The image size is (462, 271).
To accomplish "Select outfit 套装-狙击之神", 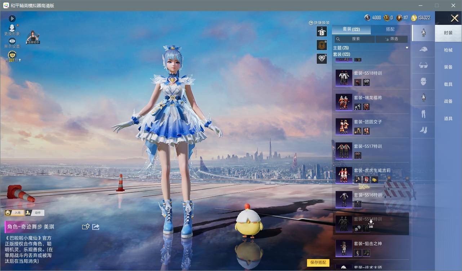I will tap(371, 248).
